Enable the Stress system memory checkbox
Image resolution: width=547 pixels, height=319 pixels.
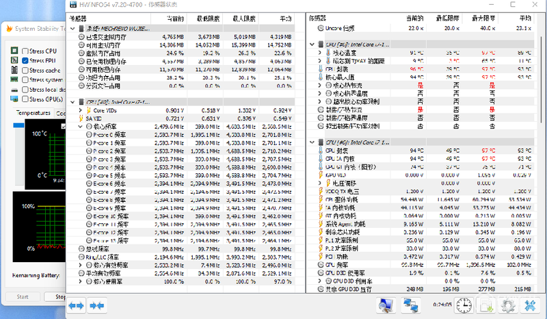25,80
